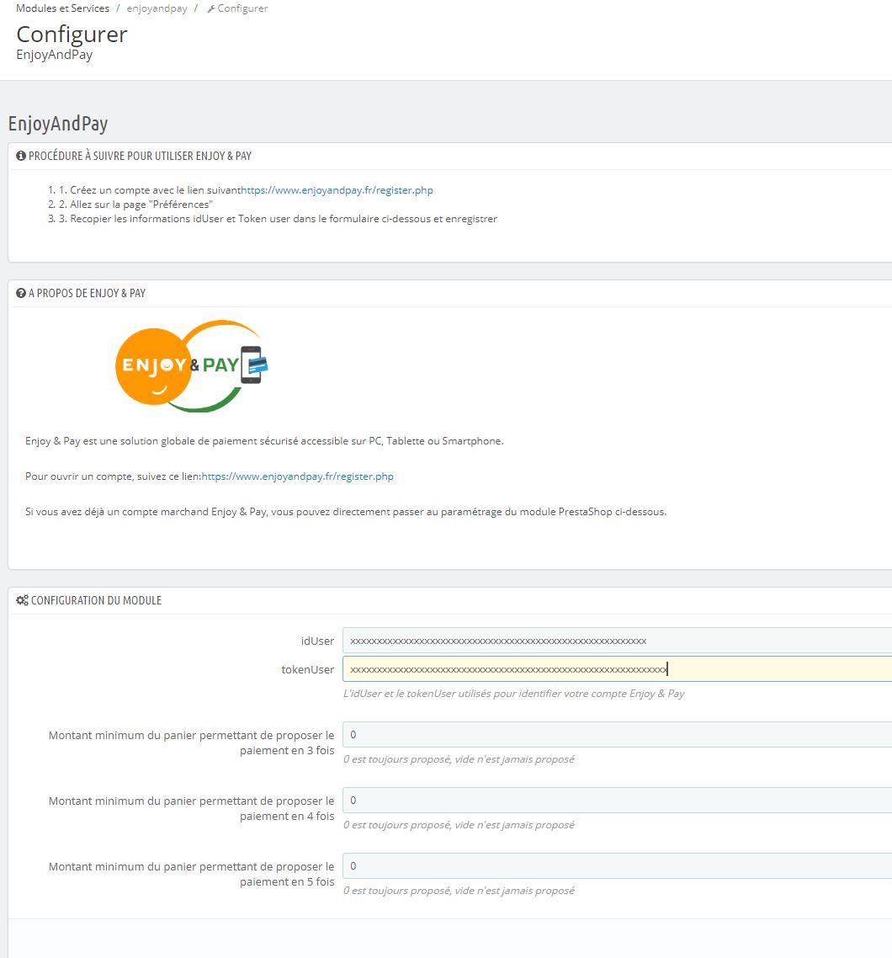This screenshot has width=892, height=958.
Task: Focus the idUser input field
Action: (618, 641)
